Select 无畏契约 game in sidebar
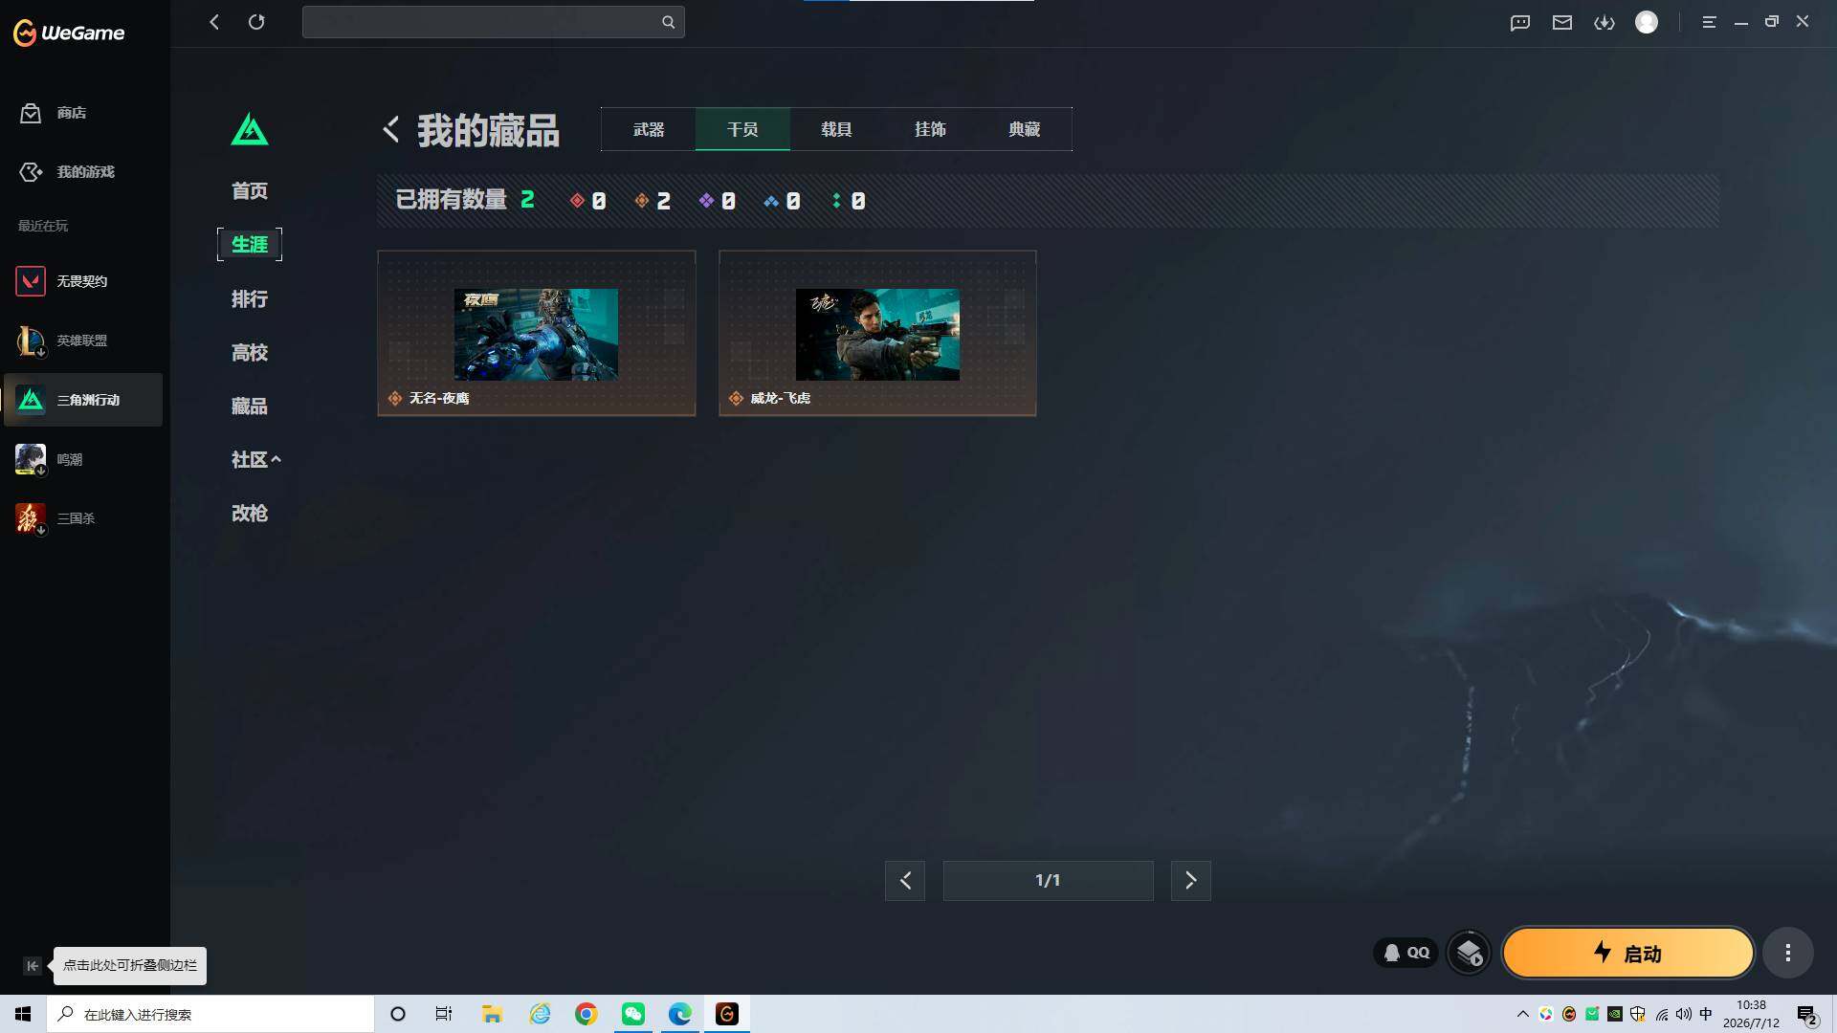 pos(82,281)
